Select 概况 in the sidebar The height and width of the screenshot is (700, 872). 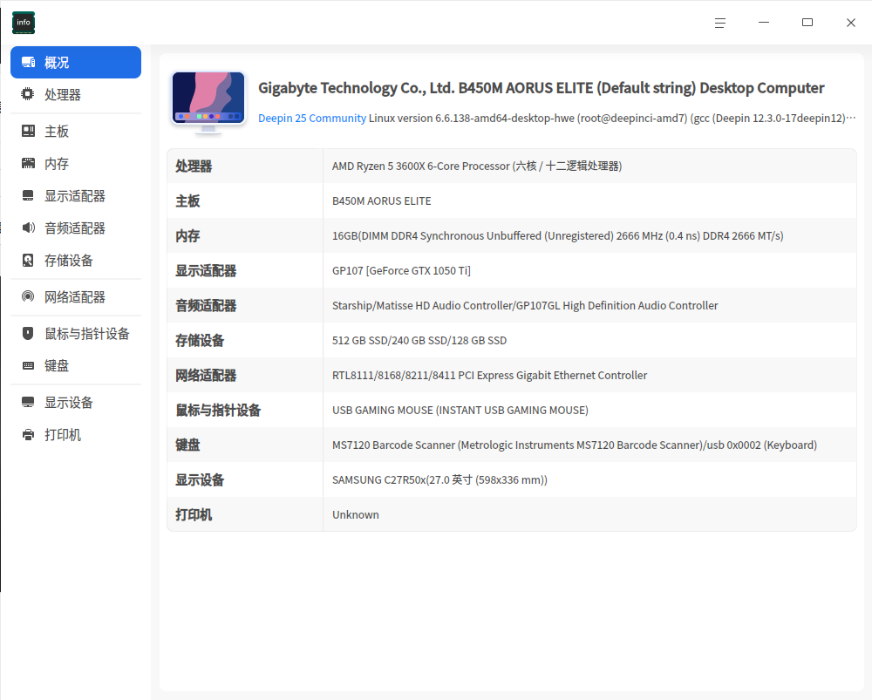pyautogui.click(x=76, y=62)
